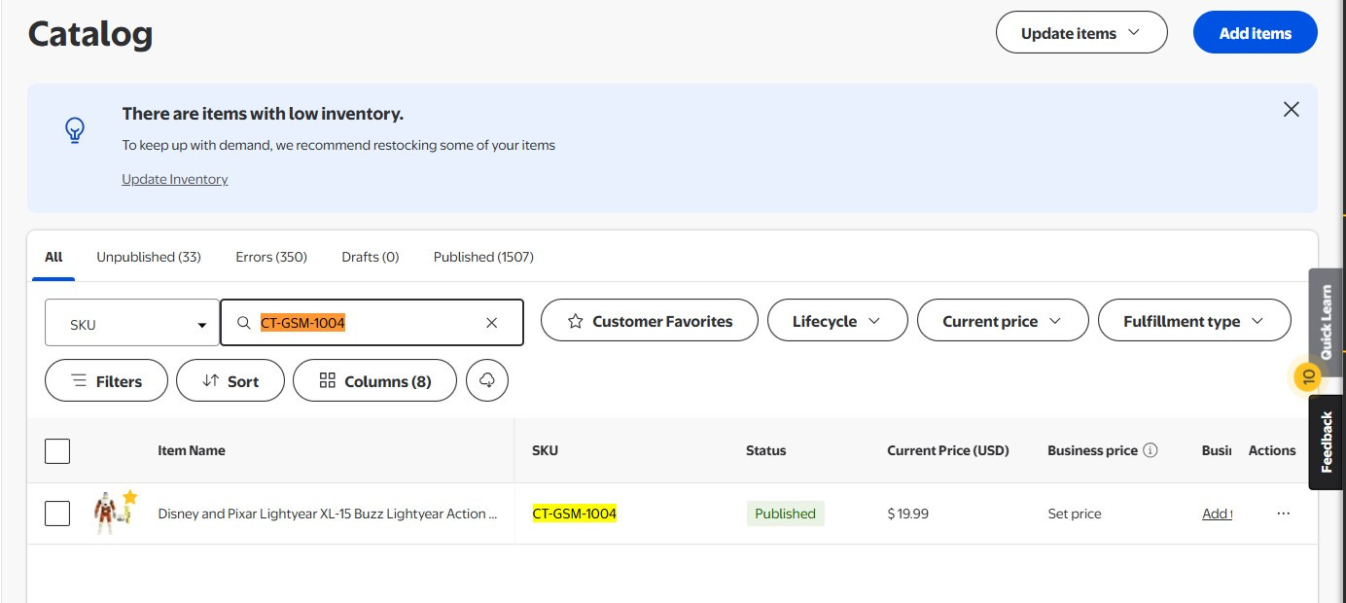Open the yellow notification badge
Image resolution: width=1346 pixels, height=603 pixels.
point(1308,375)
